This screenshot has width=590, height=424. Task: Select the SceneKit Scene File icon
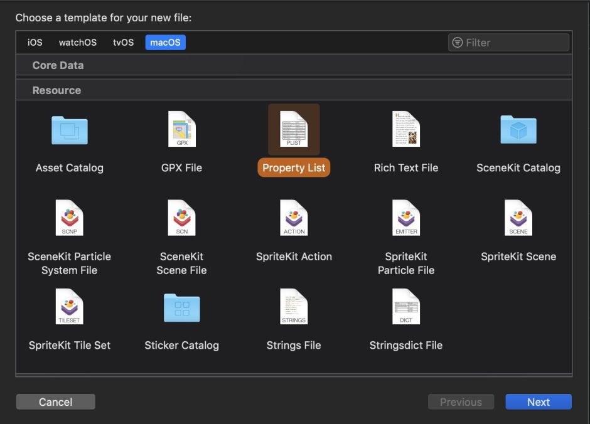[181, 218]
